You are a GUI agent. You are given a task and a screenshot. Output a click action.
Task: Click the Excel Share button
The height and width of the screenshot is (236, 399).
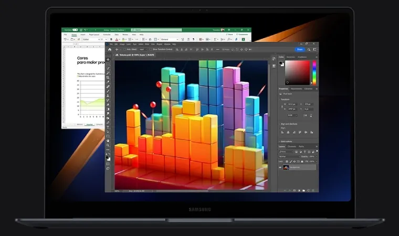point(229,35)
